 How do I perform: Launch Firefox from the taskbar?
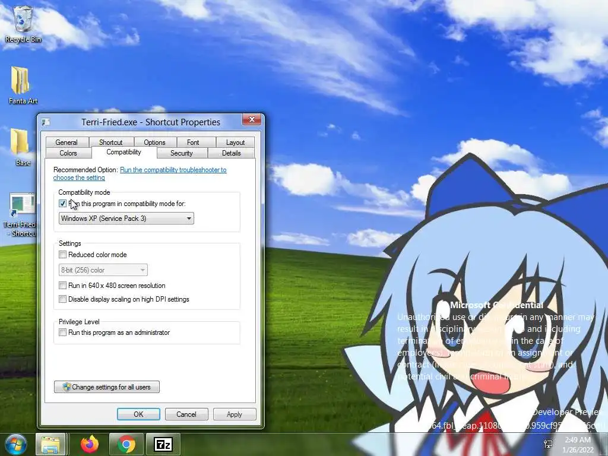click(x=90, y=444)
